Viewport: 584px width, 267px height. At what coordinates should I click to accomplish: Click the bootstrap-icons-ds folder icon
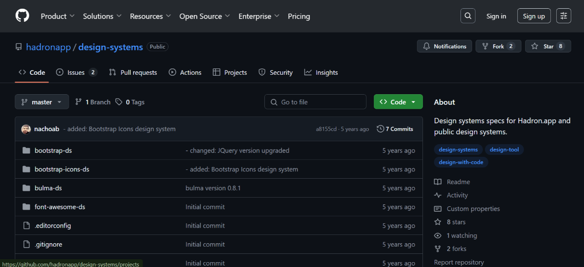pyautogui.click(x=26, y=169)
